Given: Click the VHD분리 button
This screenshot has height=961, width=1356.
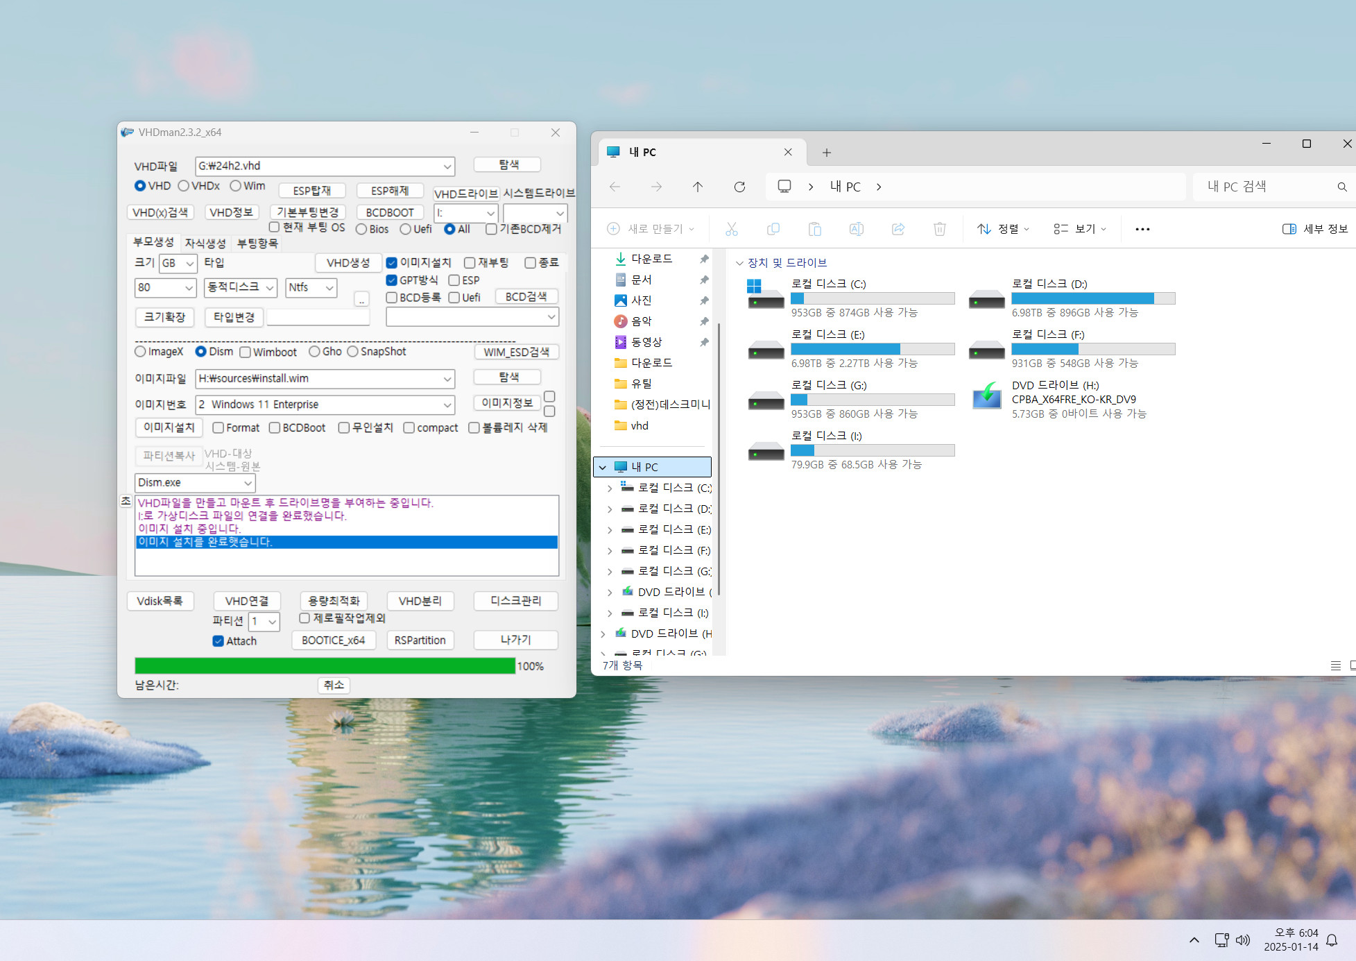Looking at the screenshot, I should pyautogui.click(x=420, y=601).
